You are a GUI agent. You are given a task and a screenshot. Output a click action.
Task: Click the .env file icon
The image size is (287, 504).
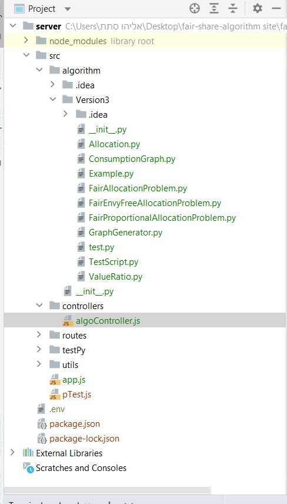tap(41, 409)
